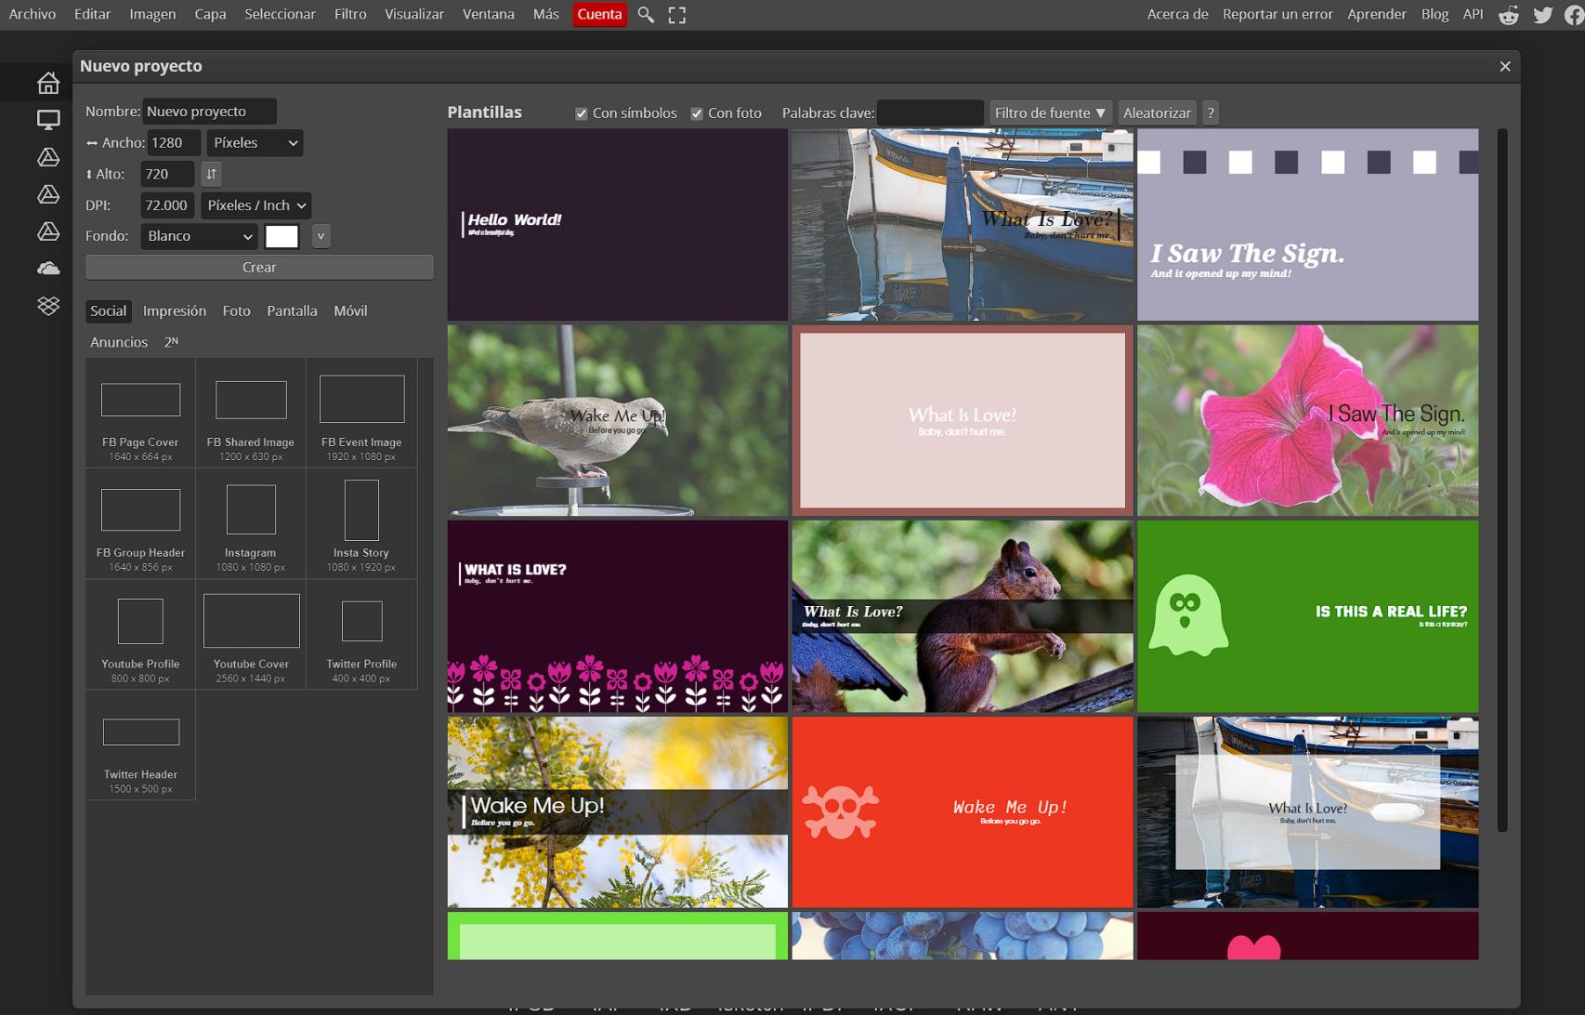Click the Aleatorizar button
The image size is (1585, 1015).
tap(1157, 113)
